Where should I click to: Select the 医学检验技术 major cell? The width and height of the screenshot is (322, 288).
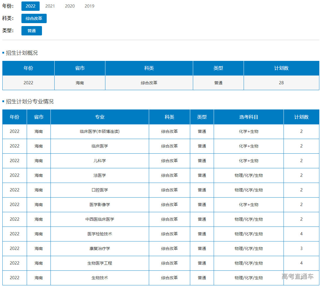tap(100, 234)
